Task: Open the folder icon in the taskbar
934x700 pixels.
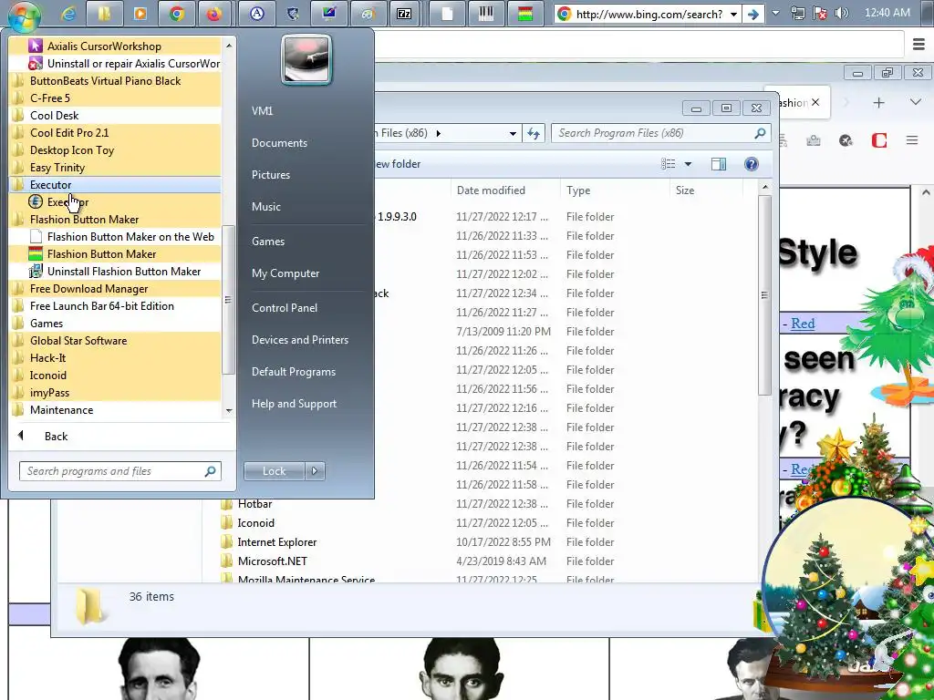Action: tap(104, 13)
